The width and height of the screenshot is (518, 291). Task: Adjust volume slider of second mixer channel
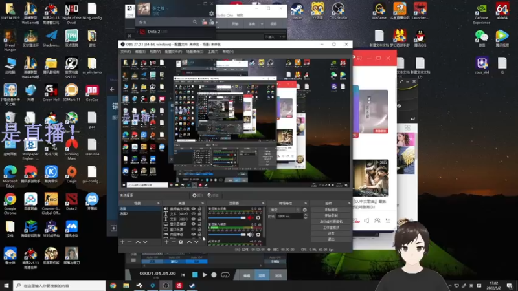pyautogui.click(x=227, y=235)
